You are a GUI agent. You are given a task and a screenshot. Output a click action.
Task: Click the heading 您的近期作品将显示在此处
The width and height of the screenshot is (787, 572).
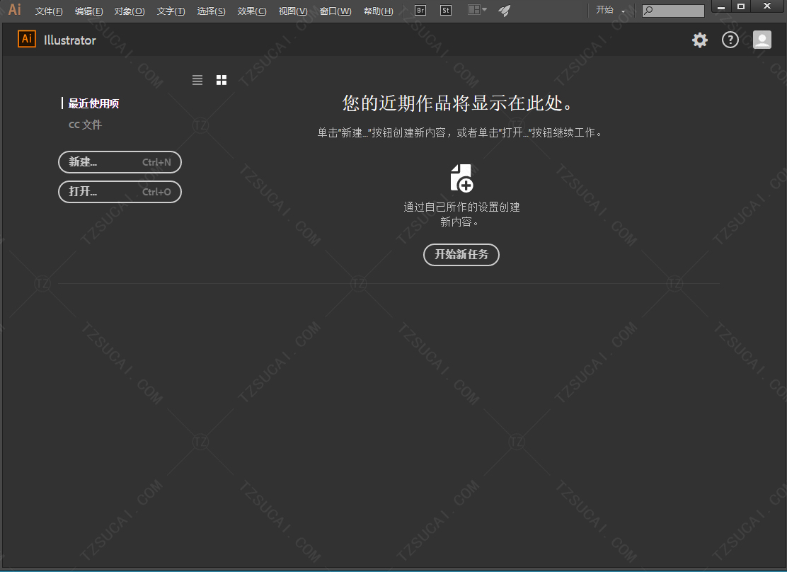(458, 103)
